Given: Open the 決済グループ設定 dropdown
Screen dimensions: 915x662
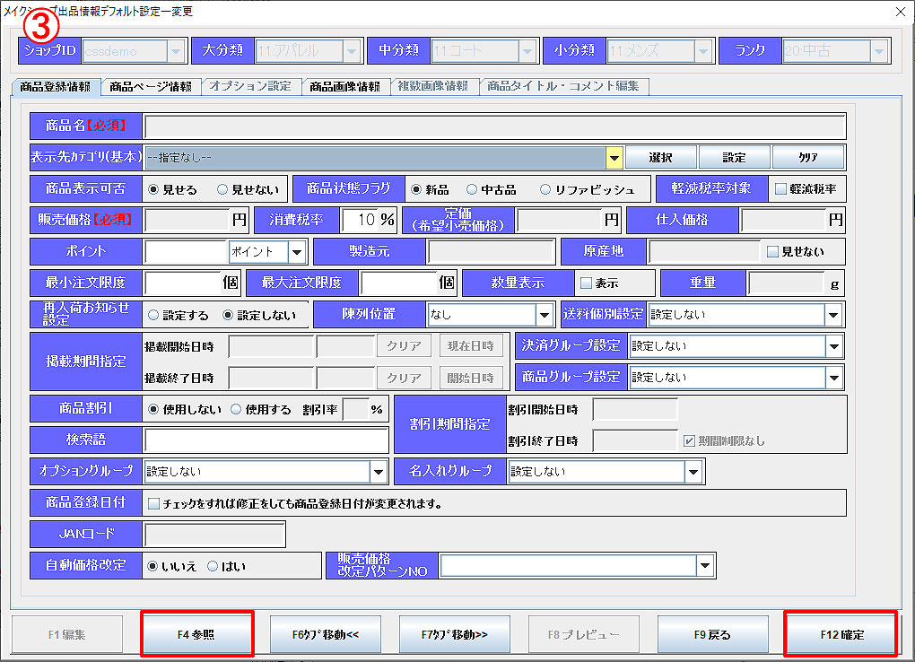Looking at the screenshot, I should 833,346.
